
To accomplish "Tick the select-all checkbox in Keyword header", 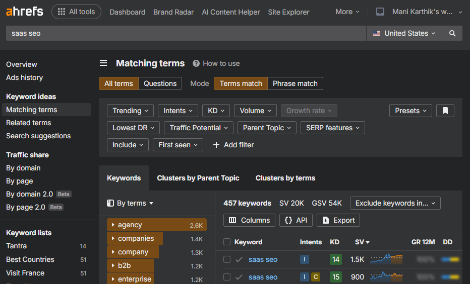I will (227, 242).
